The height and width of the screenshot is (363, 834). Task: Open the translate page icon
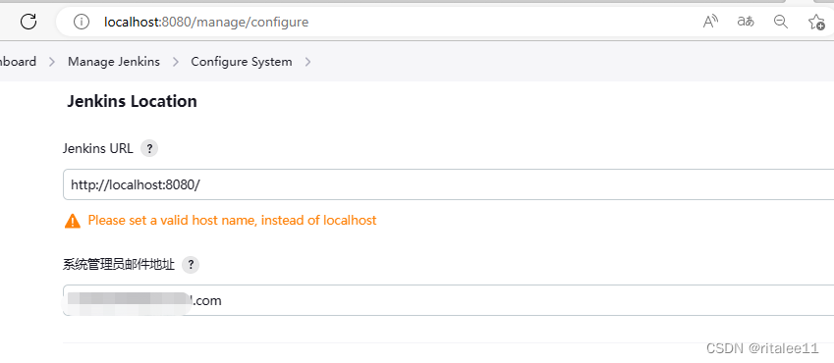(x=746, y=22)
